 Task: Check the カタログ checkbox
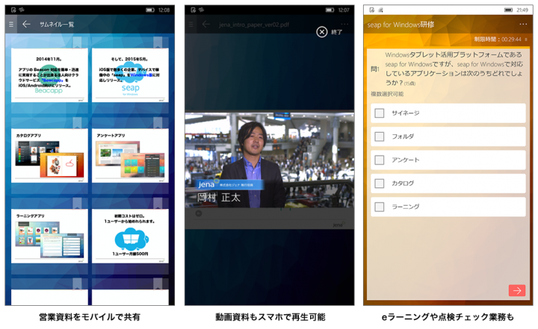(379, 184)
